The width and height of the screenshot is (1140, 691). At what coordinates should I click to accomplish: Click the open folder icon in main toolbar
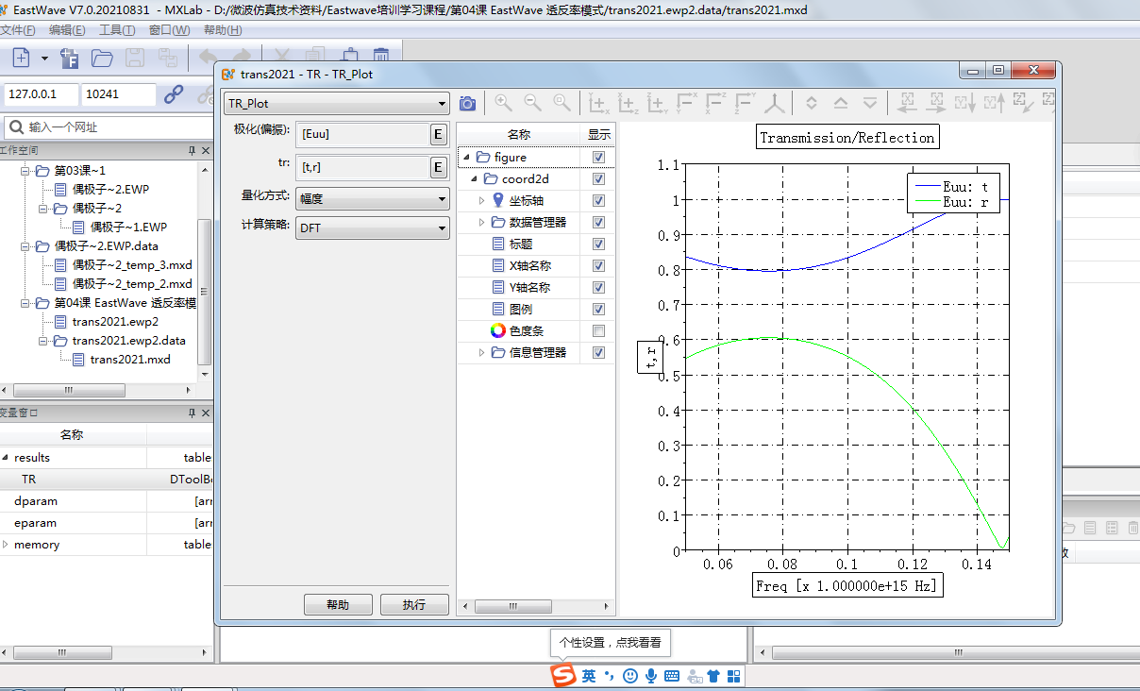pyautogui.click(x=102, y=59)
